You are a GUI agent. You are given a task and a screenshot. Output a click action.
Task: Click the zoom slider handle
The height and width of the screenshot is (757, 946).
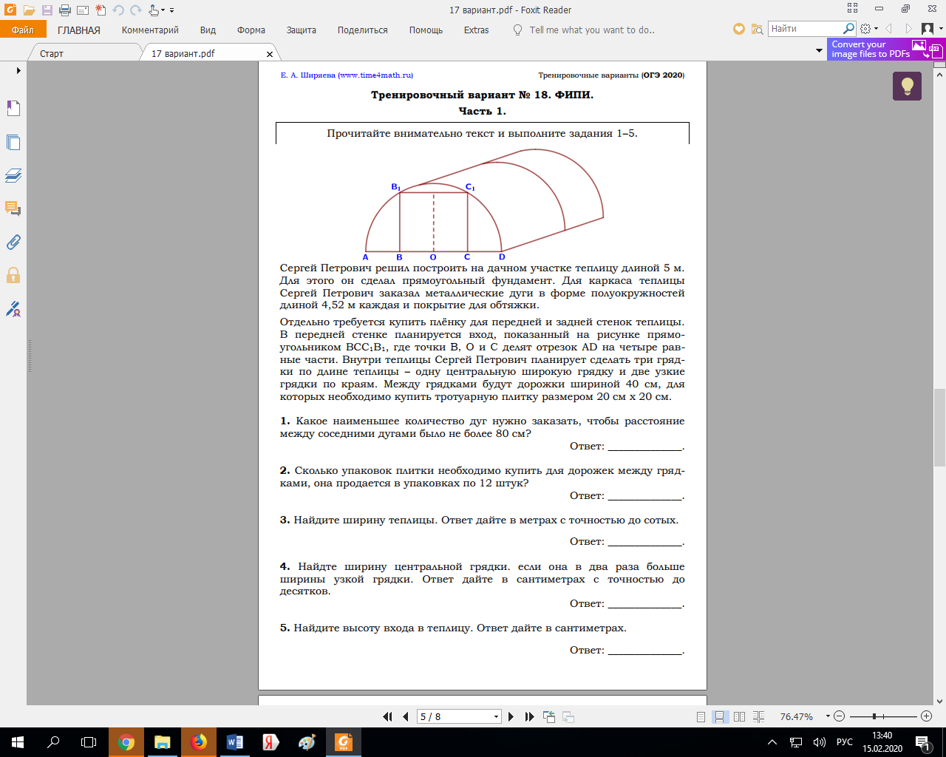tap(874, 716)
